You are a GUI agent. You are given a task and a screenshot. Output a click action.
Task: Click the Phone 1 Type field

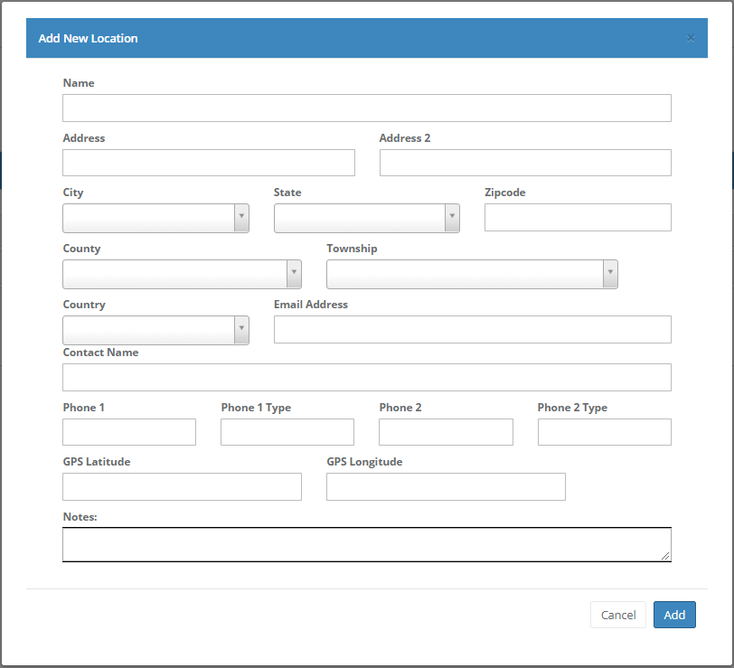[287, 432]
